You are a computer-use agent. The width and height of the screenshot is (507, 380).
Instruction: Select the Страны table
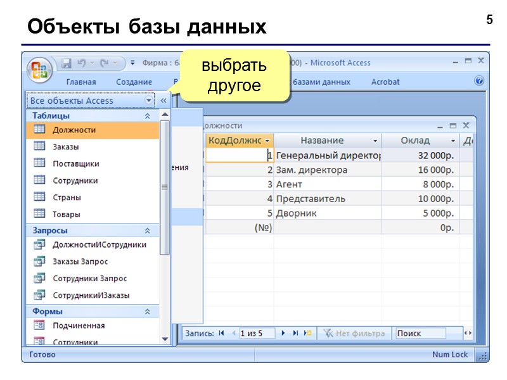click(93, 198)
